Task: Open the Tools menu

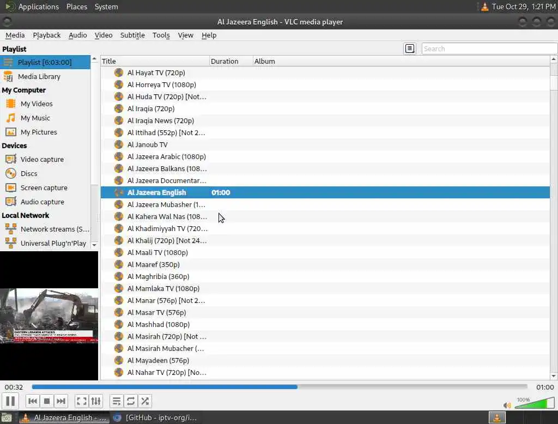Action: (161, 35)
